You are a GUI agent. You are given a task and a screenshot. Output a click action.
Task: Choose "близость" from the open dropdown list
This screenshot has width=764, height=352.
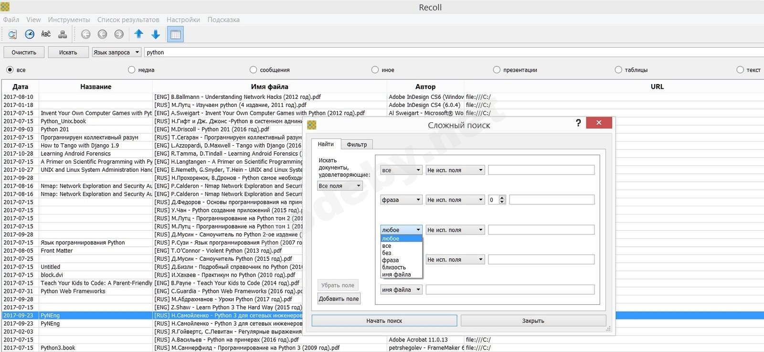point(394,267)
